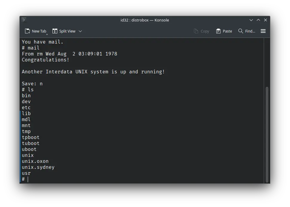Image resolution: width=290 pixels, height=207 pixels.
Task: Click the Konsole icon in the title bar
Action: (24, 20)
